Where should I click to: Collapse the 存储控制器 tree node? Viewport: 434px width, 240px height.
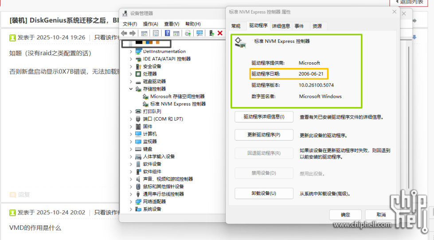point(131,89)
